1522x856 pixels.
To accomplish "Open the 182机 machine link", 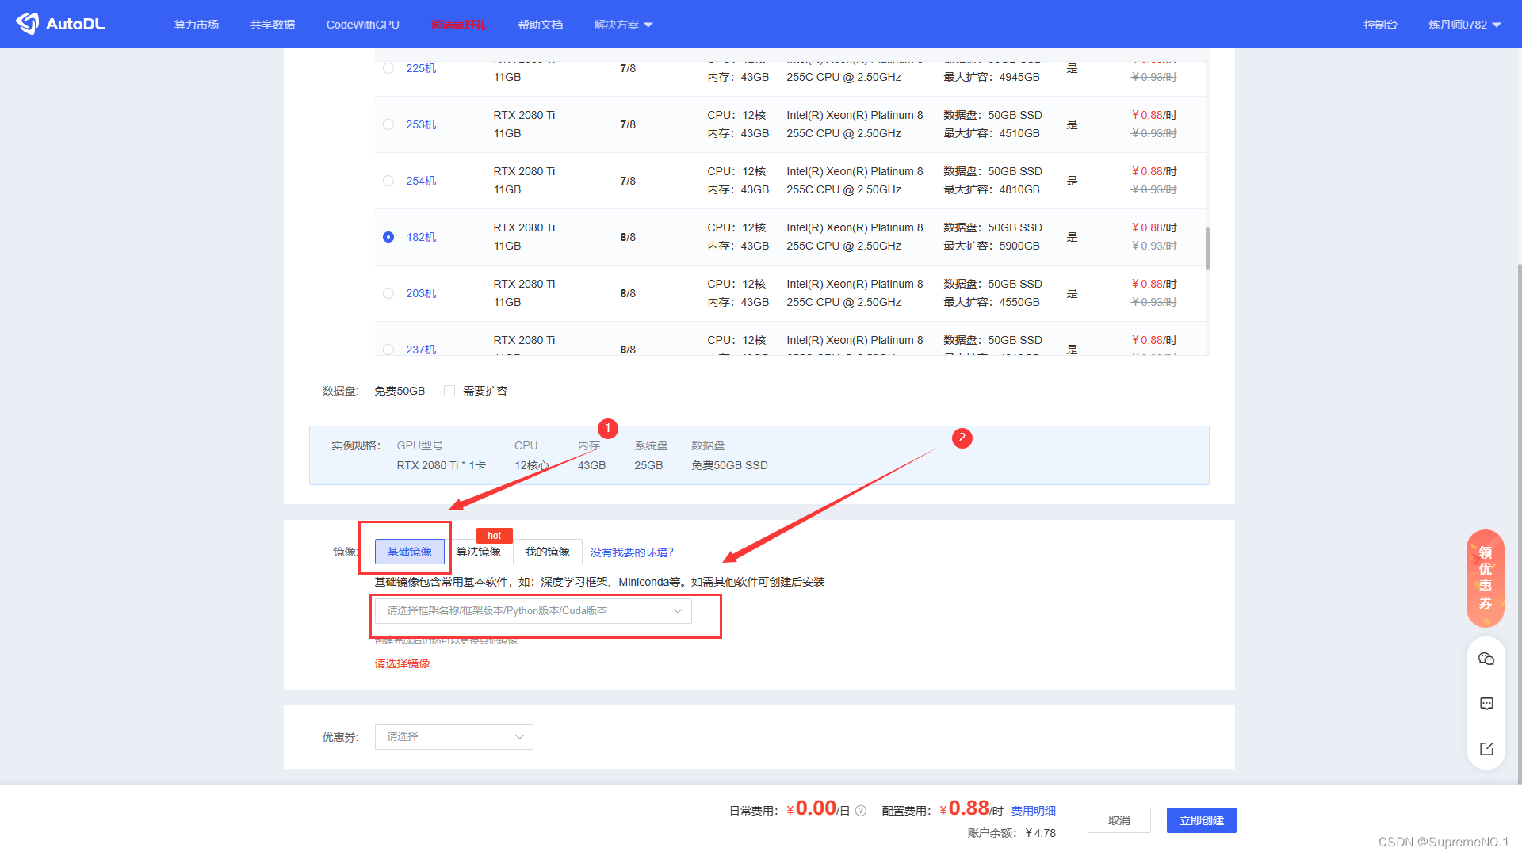I will [421, 237].
